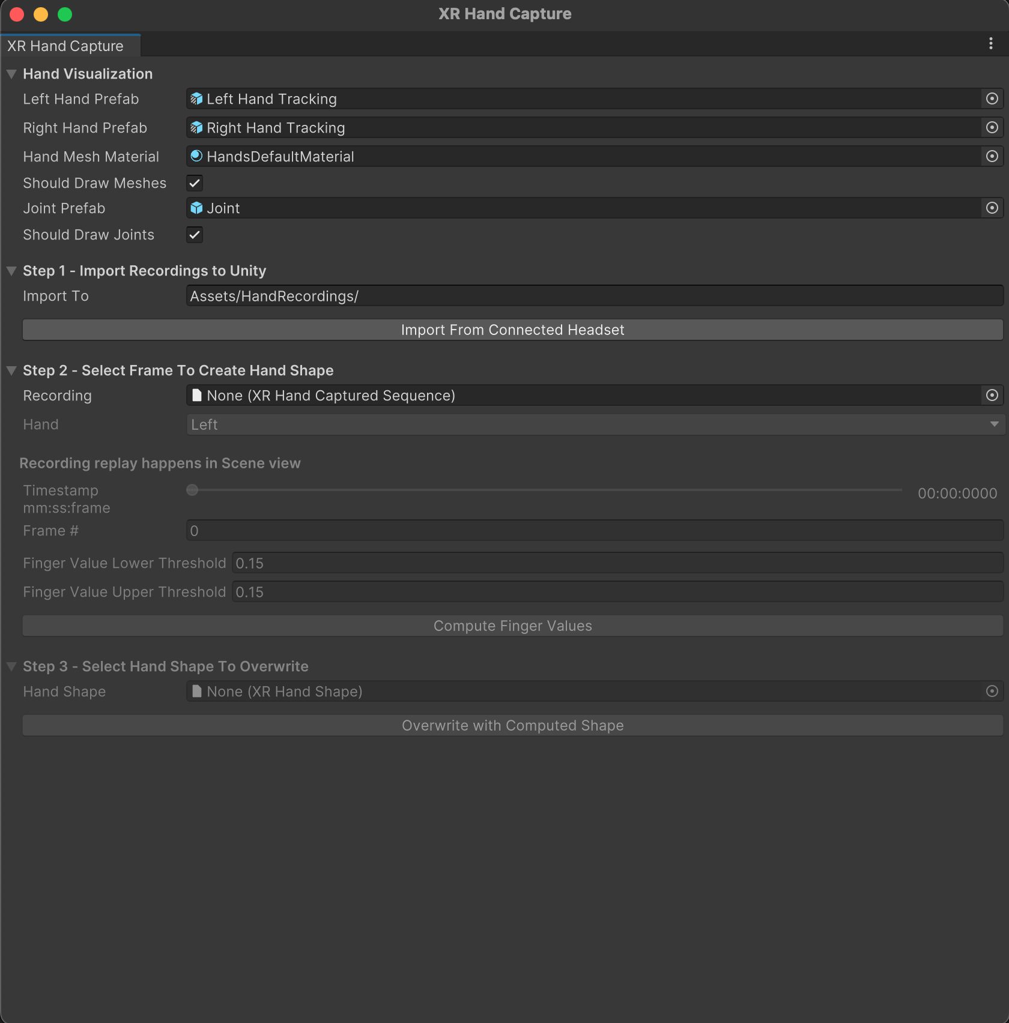Screen dimensions: 1009x1023
Task: Open the Hand dropdown showing Left
Action: point(595,424)
